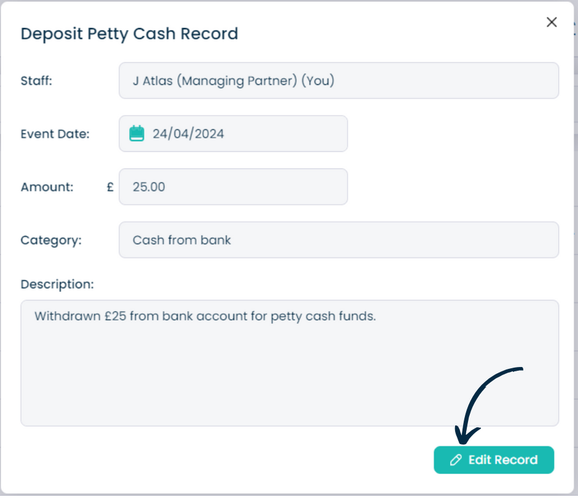578x498 pixels.
Task: Click the Withdrawn £25 description text
Action: tap(205, 316)
